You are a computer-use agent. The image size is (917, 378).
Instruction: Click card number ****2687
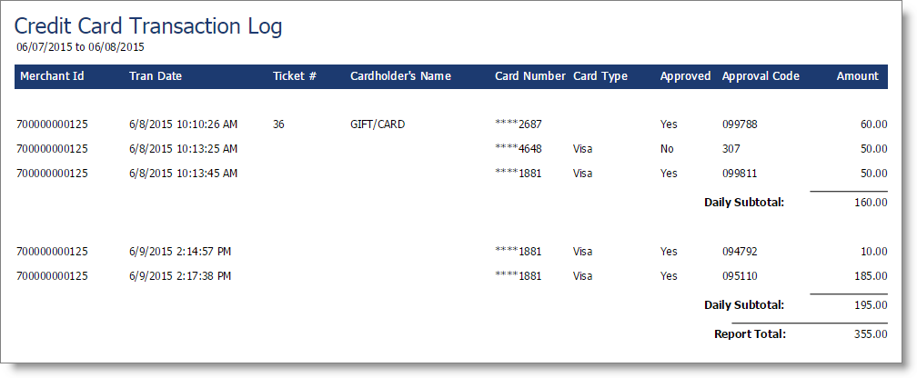(x=519, y=124)
